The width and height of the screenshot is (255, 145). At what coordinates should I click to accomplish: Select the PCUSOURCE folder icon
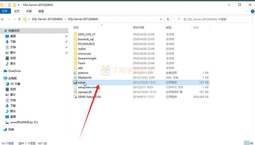(x=75, y=44)
